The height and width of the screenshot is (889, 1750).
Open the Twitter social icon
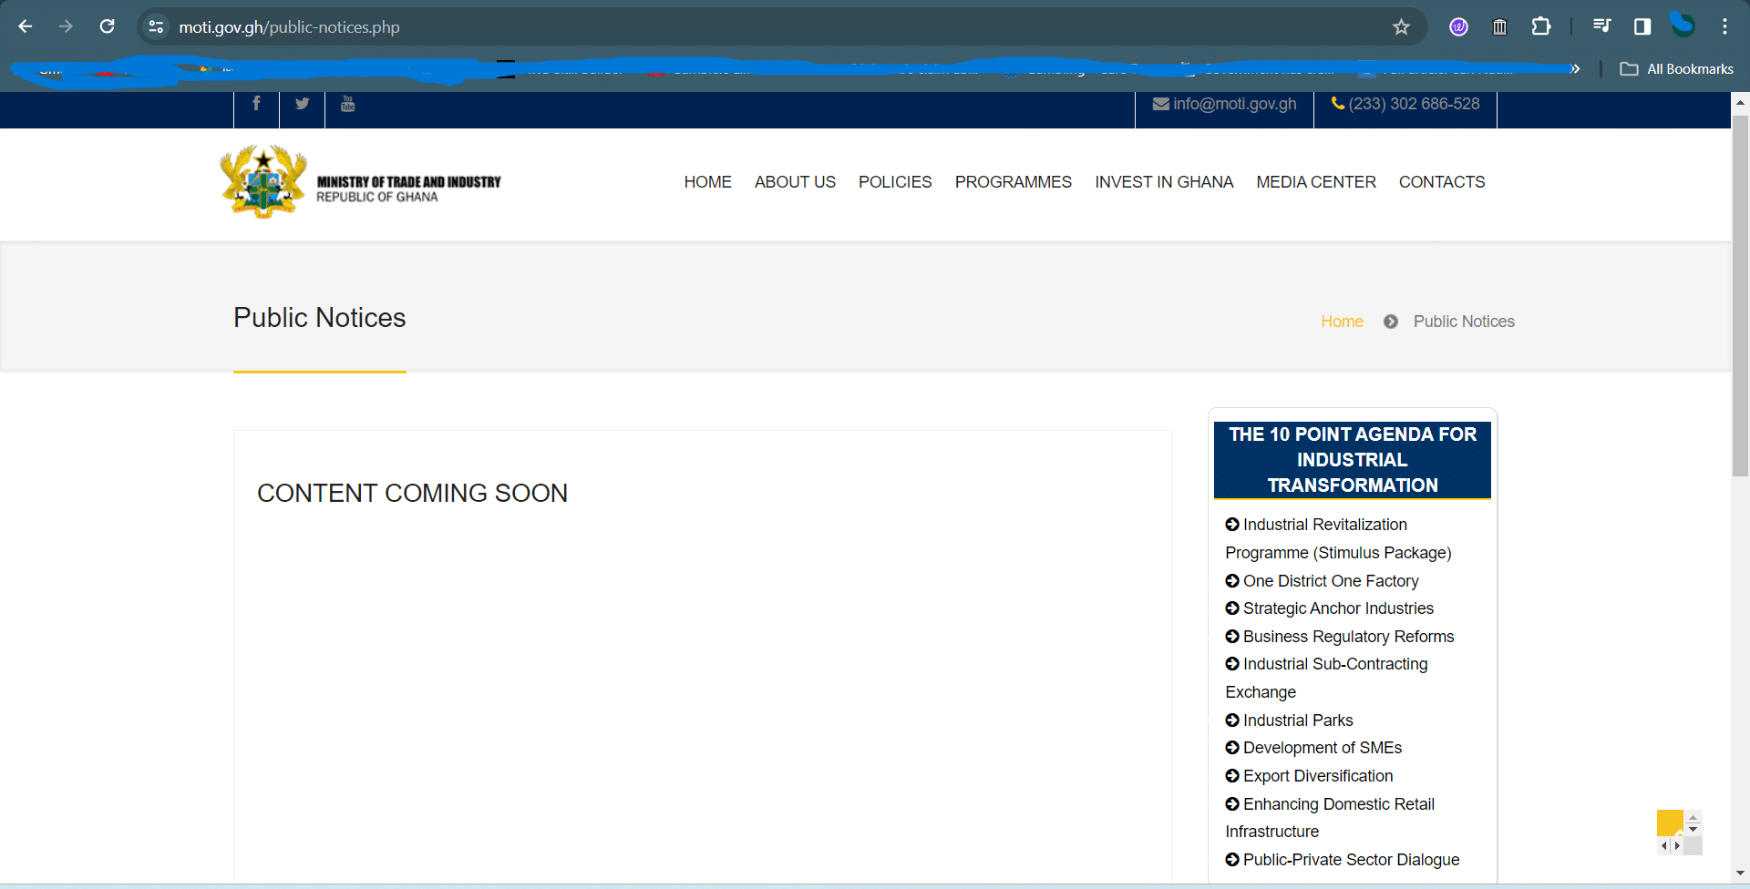point(302,104)
